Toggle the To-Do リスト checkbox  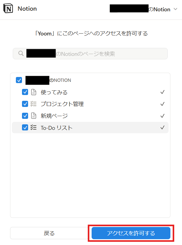[x=25, y=127]
